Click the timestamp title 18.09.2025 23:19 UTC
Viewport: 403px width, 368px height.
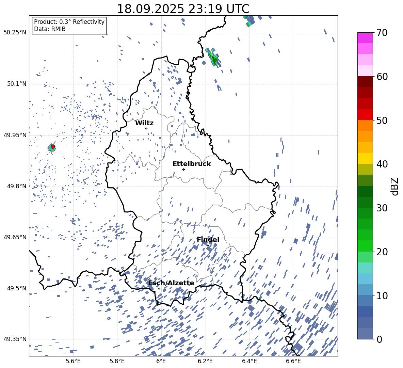tap(183, 9)
